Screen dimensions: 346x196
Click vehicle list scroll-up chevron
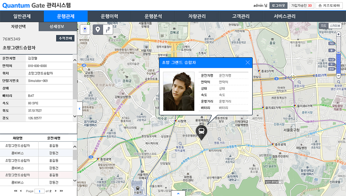(x=75, y=147)
